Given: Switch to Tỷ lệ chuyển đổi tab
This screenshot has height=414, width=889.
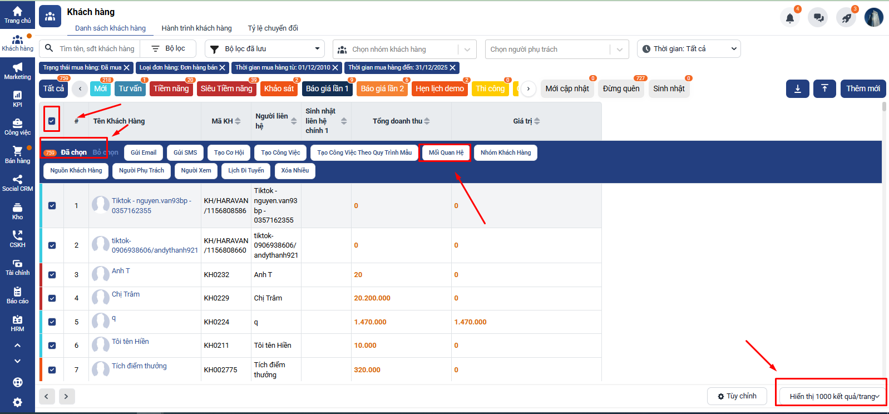Looking at the screenshot, I should click(x=273, y=28).
